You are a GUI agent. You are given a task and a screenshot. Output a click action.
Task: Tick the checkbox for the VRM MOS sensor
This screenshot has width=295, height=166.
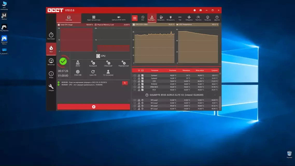tap(135, 87)
